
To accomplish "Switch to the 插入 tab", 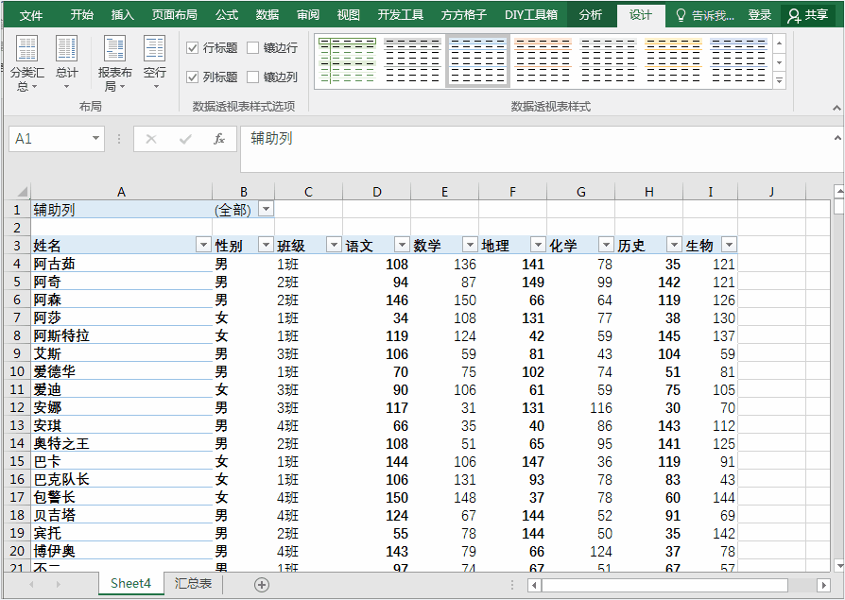I will tap(122, 15).
